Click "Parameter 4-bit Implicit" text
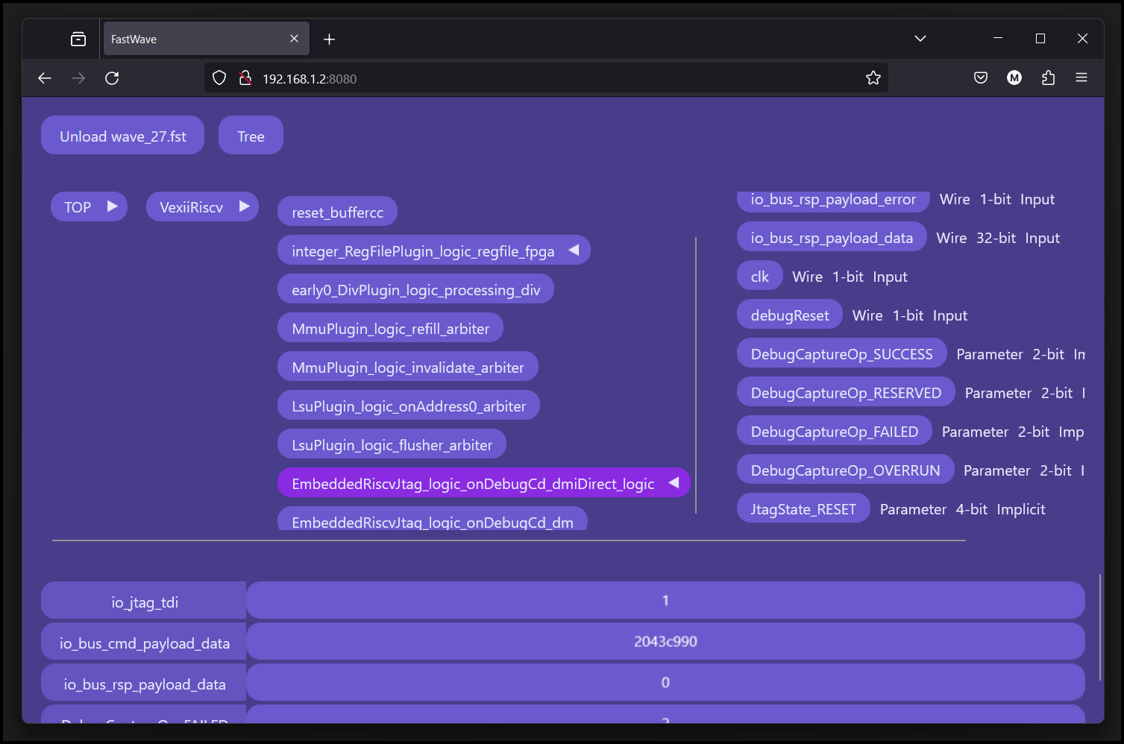 [963, 509]
